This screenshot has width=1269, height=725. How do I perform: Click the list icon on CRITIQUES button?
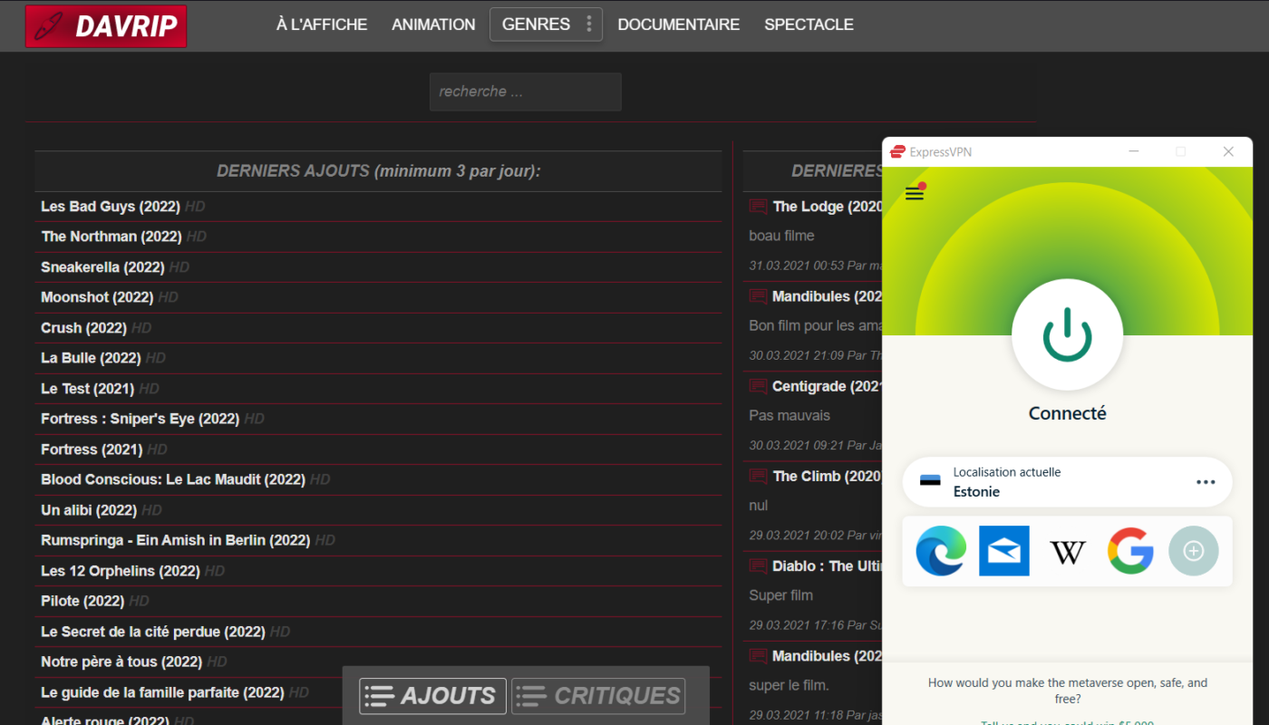[x=531, y=696]
